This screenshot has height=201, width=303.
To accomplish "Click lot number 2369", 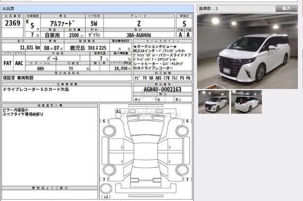I will click(x=13, y=23).
